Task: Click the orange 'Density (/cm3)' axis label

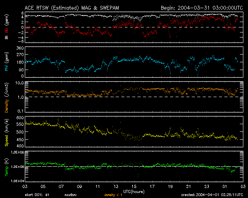Action: (7, 97)
